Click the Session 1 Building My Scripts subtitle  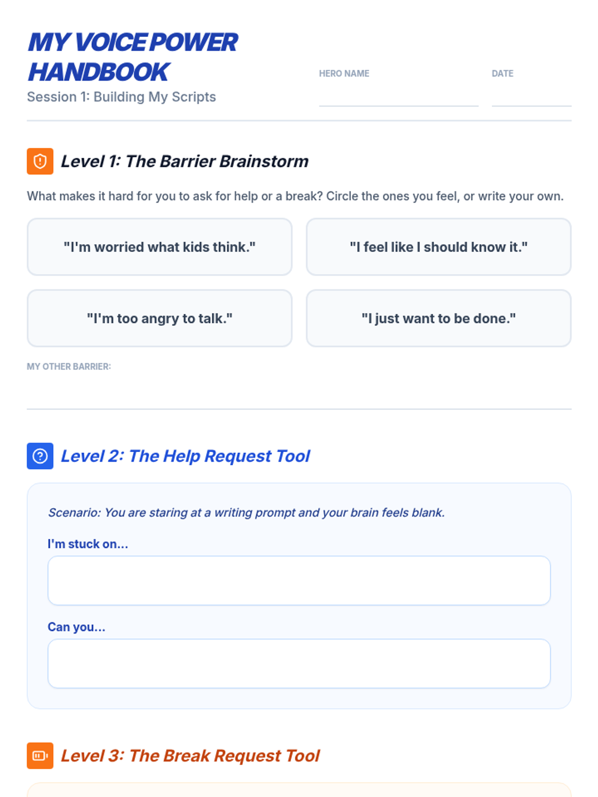(122, 97)
